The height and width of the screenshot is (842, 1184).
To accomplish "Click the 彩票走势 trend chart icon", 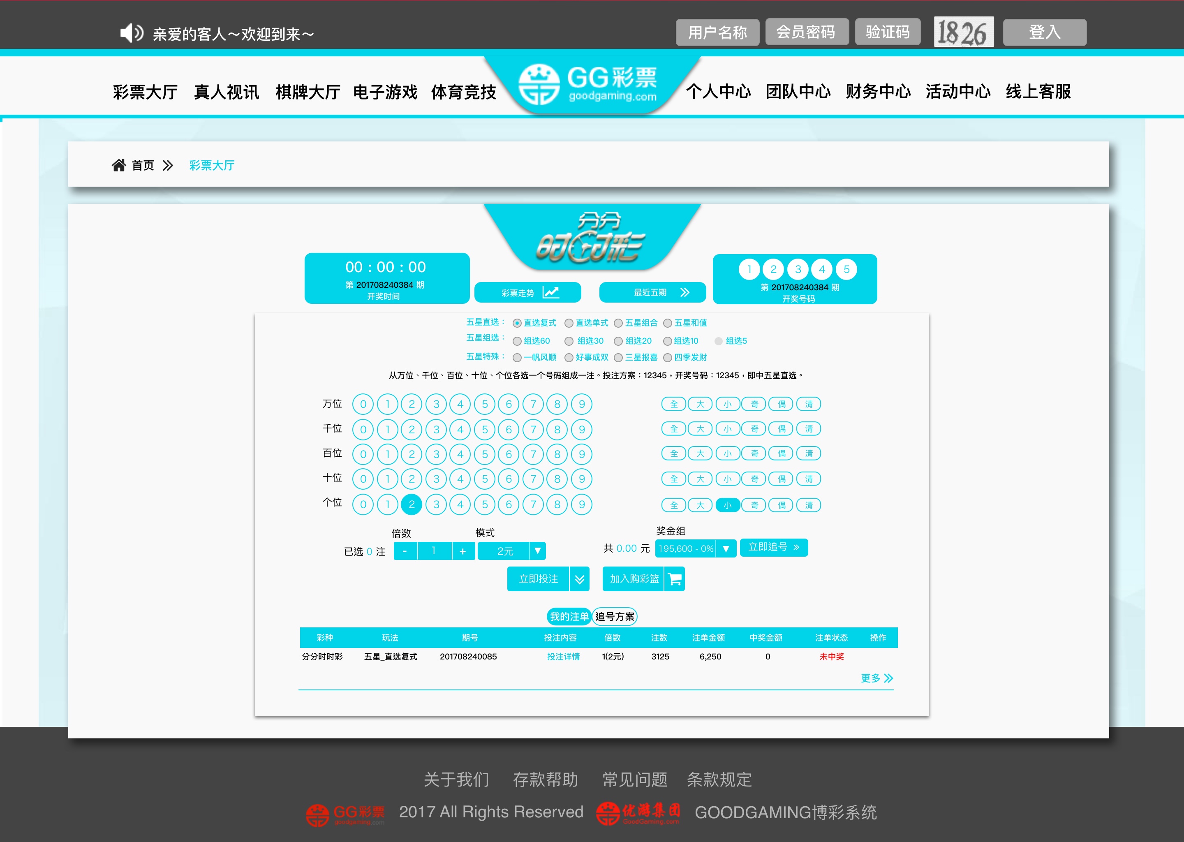I will pyautogui.click(x=550, y=292).
